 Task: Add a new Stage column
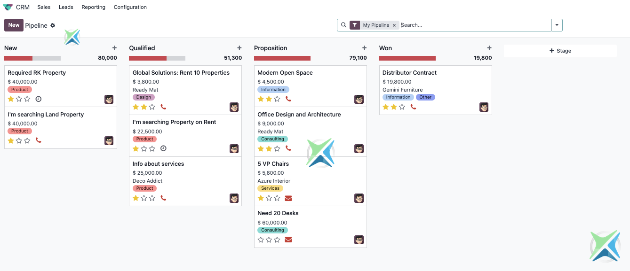click(560, 51)
